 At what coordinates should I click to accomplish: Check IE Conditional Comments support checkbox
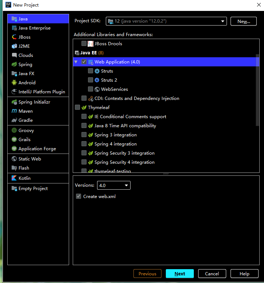84,116
